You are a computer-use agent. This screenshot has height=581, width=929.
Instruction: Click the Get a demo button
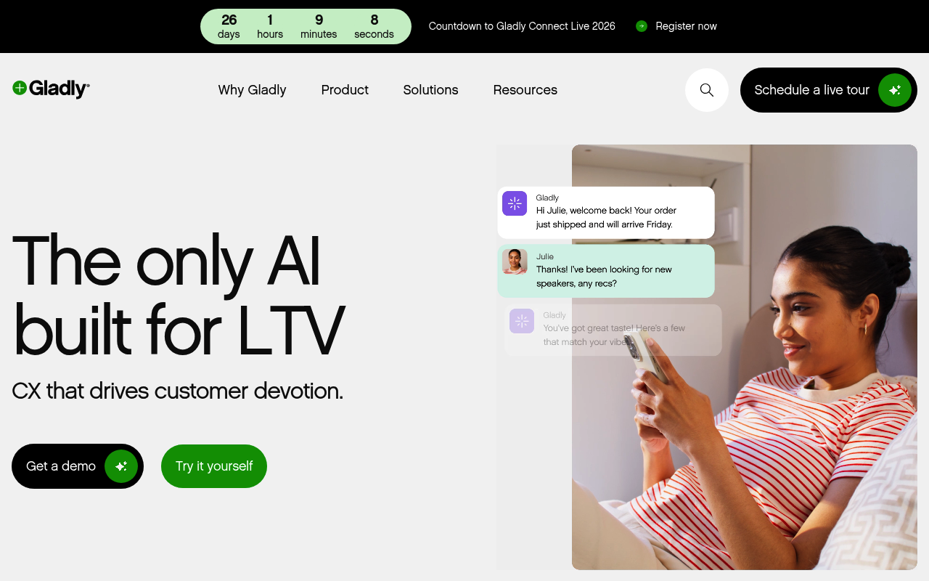(78, 466)
